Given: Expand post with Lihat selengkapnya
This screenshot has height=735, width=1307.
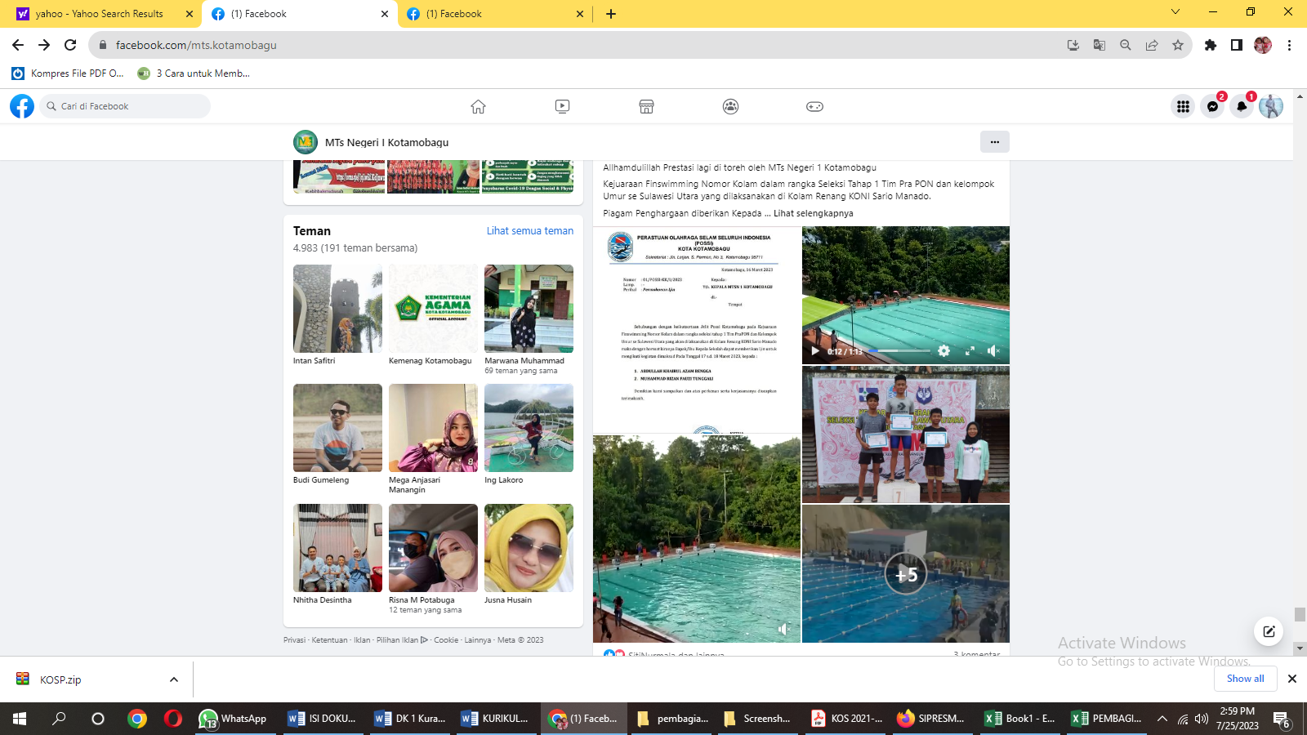Looking at the screenshot, I should [x=813, y=213].
